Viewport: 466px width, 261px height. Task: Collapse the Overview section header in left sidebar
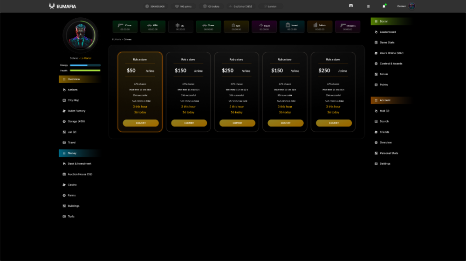[x=79, y=79]
